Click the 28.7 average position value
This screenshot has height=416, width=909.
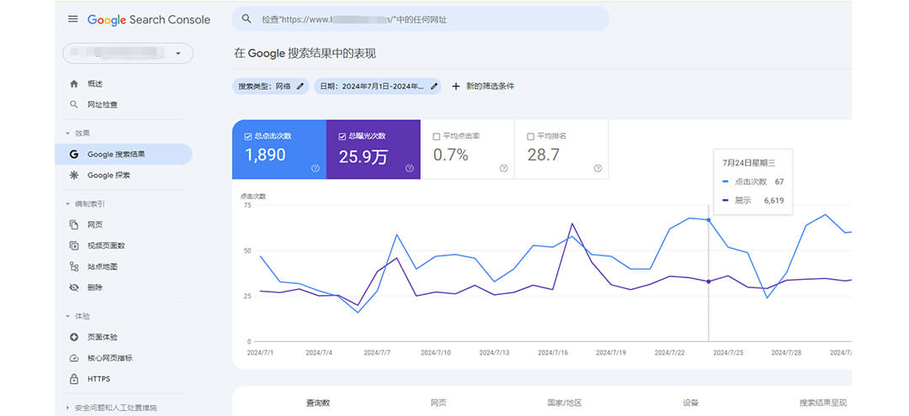coord(543,155)
